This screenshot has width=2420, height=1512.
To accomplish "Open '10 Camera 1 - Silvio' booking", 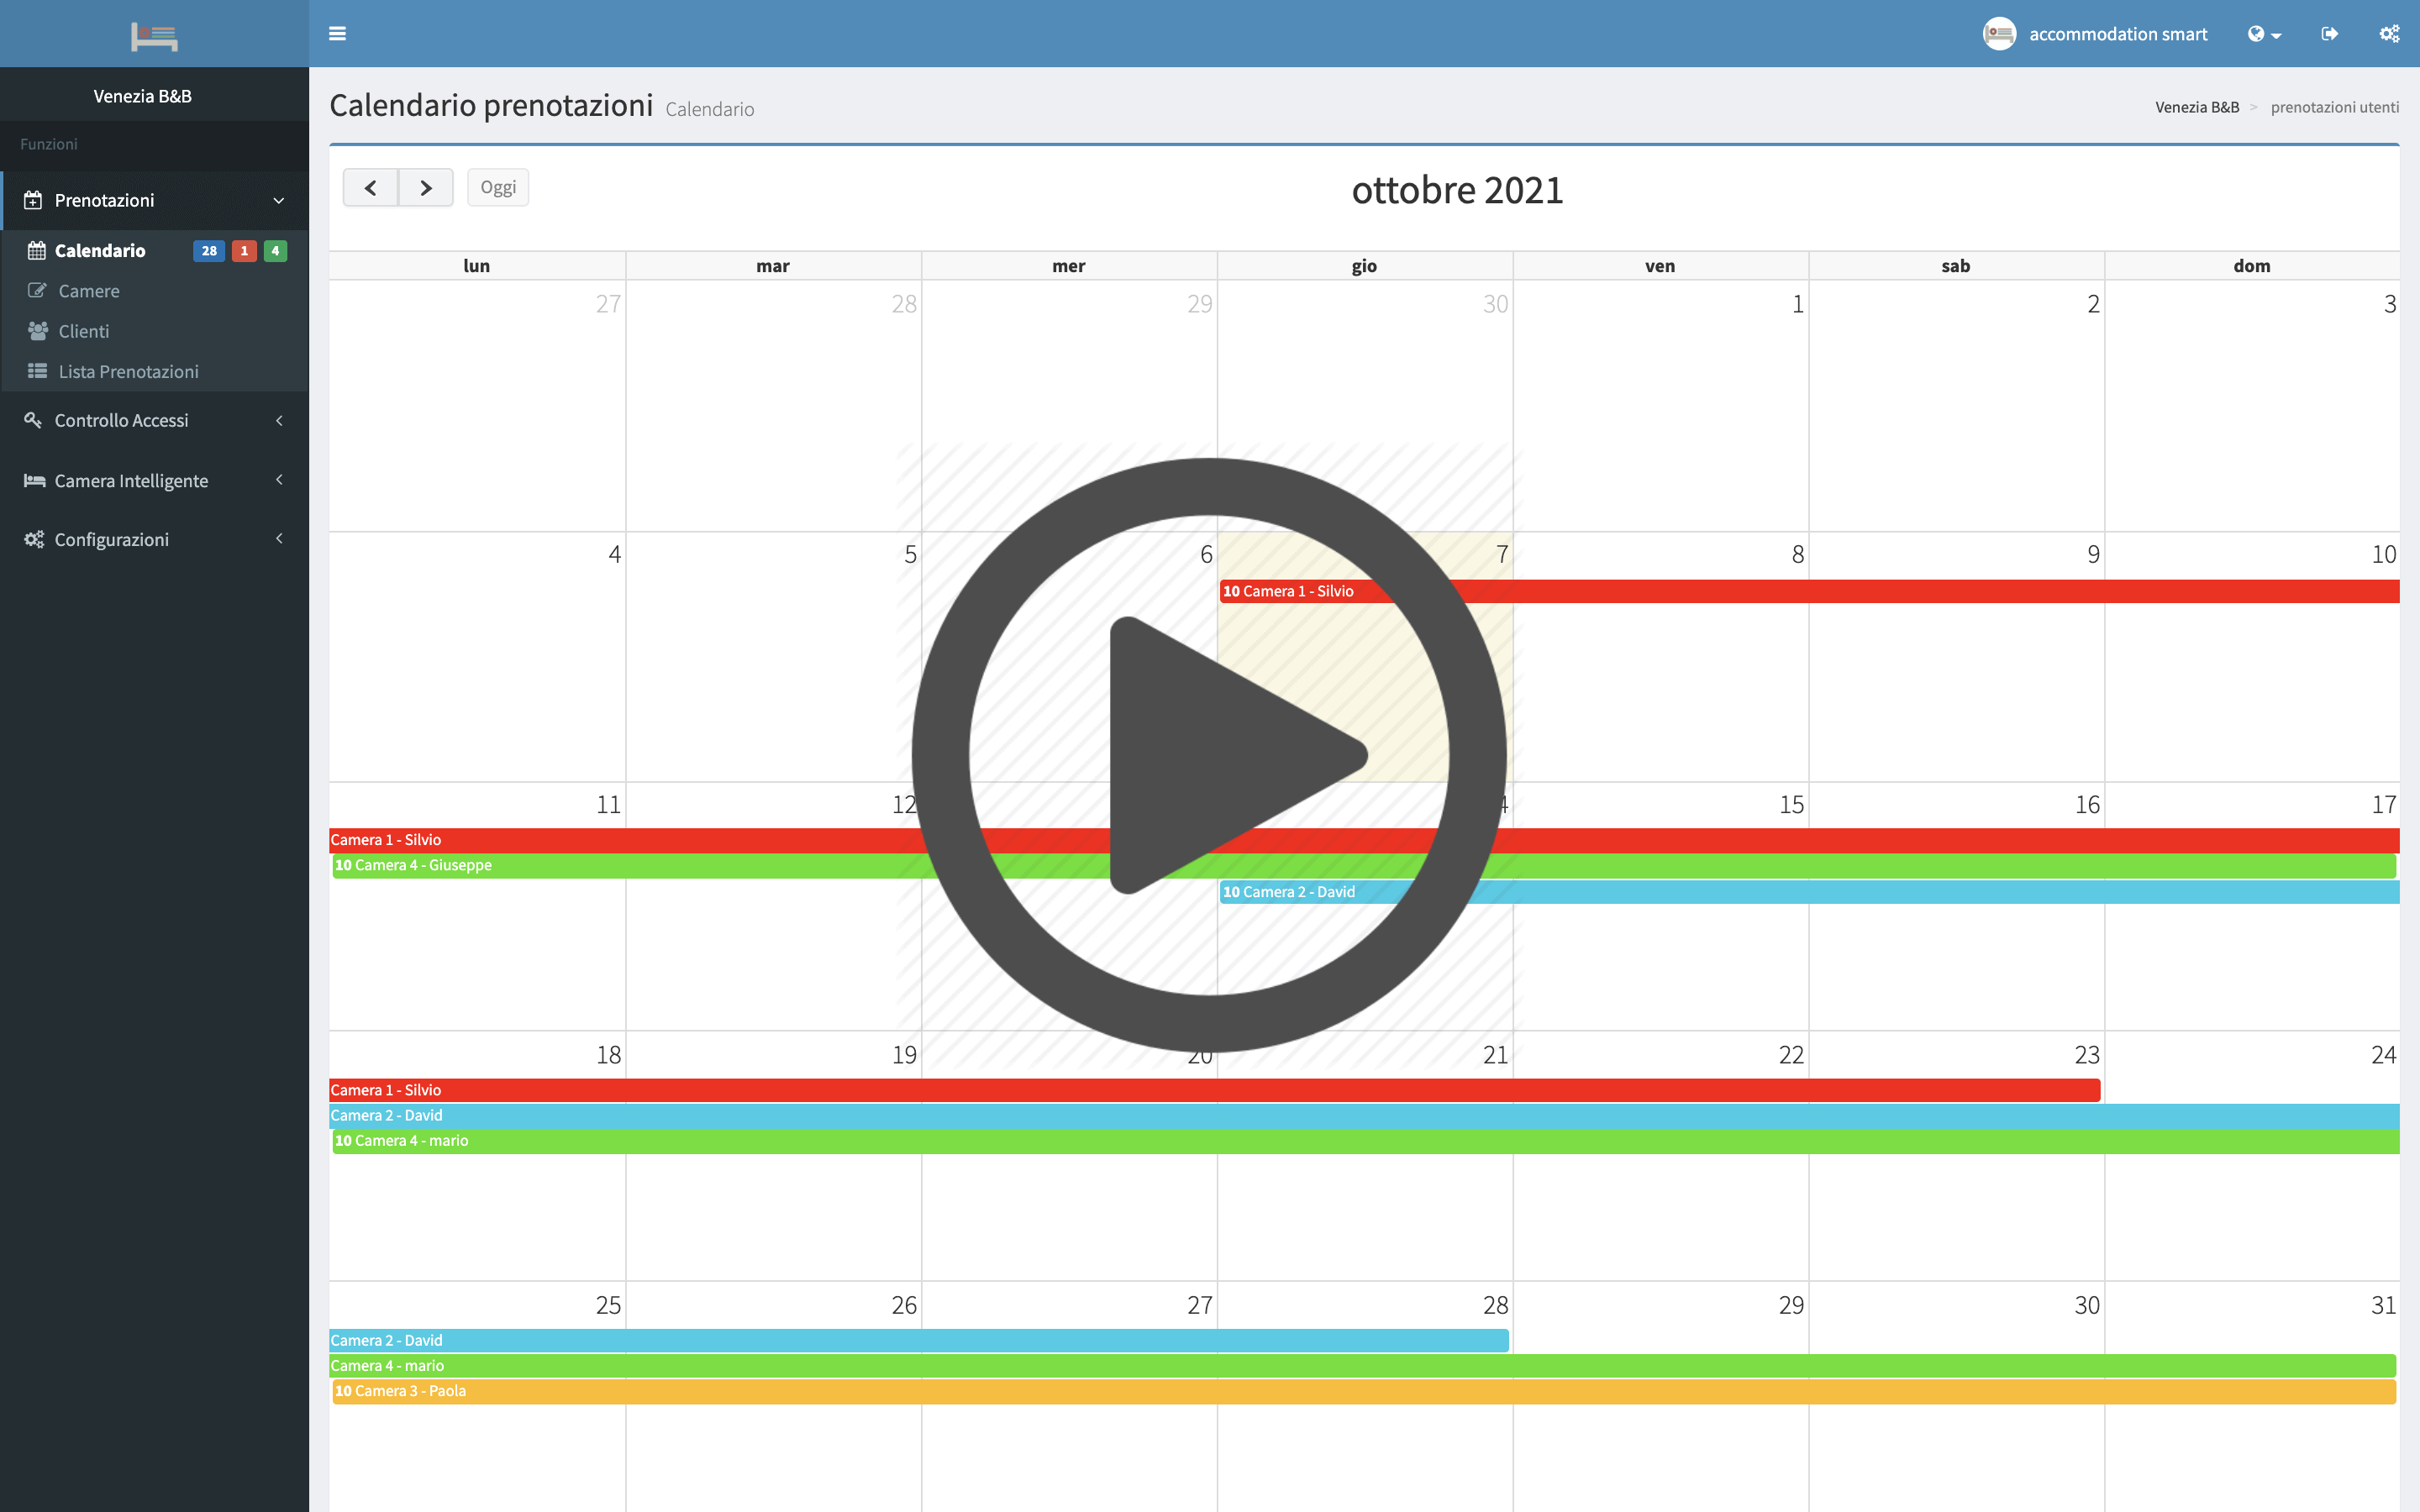I will pos(1808,591).
